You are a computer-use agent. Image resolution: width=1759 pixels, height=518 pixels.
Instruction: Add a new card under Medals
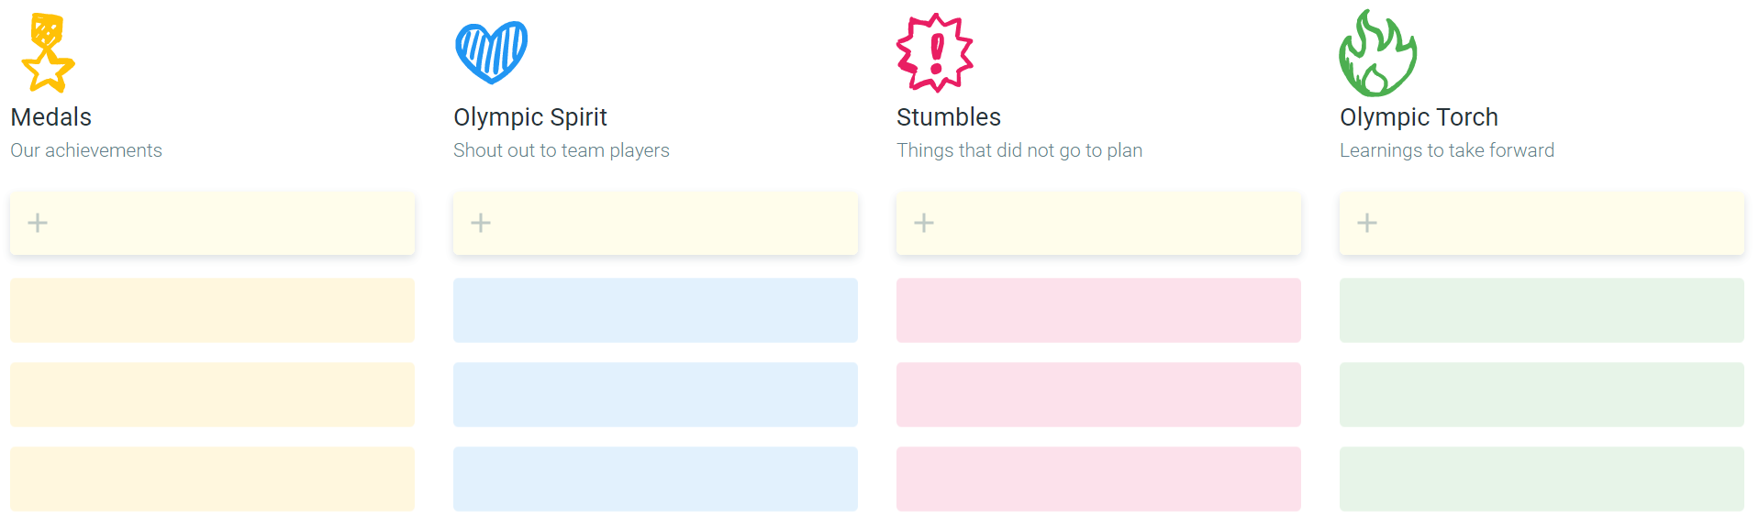[212, 223]
